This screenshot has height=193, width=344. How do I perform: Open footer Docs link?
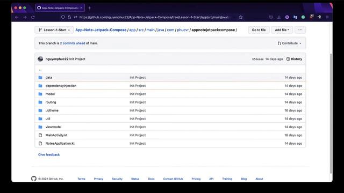151,179
